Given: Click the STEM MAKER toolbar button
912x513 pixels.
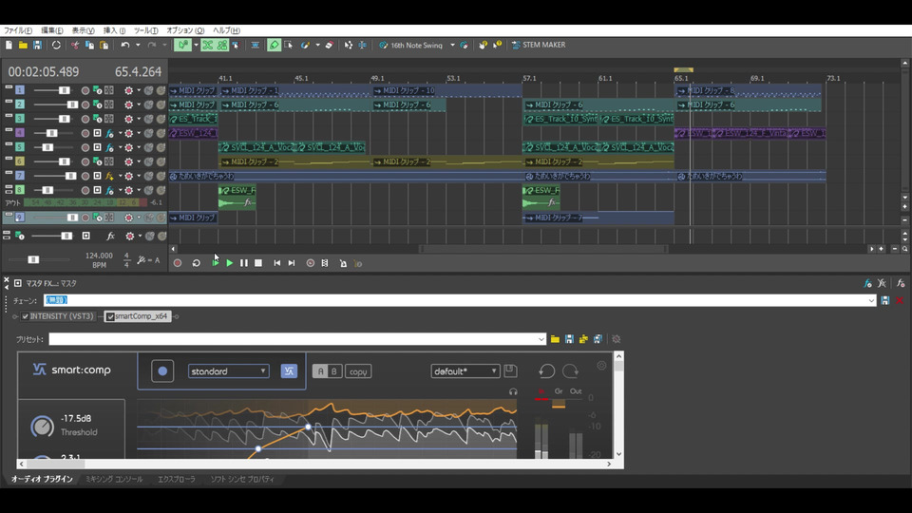Looking at the screenshot, I should point(538,45).
